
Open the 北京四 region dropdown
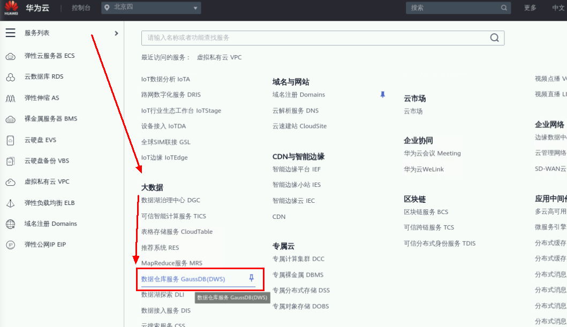tap(151, 7)
